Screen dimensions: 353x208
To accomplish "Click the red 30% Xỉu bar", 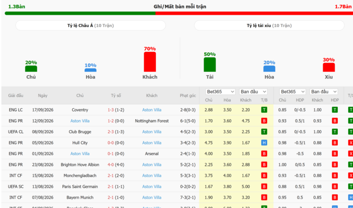I will [329, 67].
